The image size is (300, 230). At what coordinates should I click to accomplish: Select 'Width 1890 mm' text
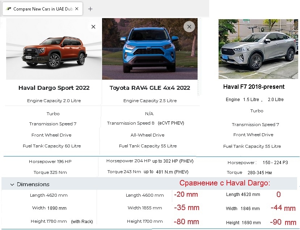coord(49,208)
